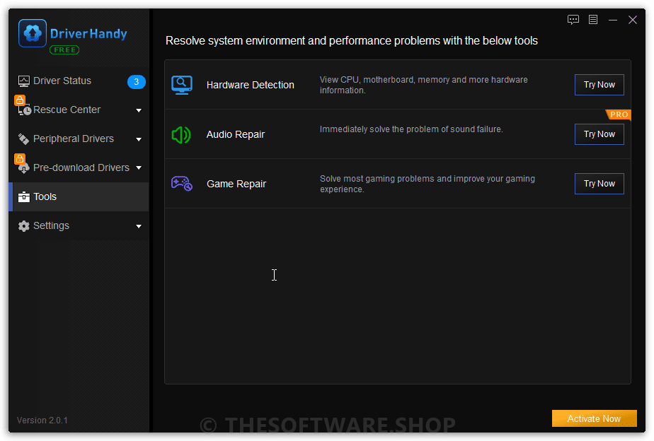Try Now for Game Repair
654x441 pixels.
pyautogui.click(x=599, y=184)
